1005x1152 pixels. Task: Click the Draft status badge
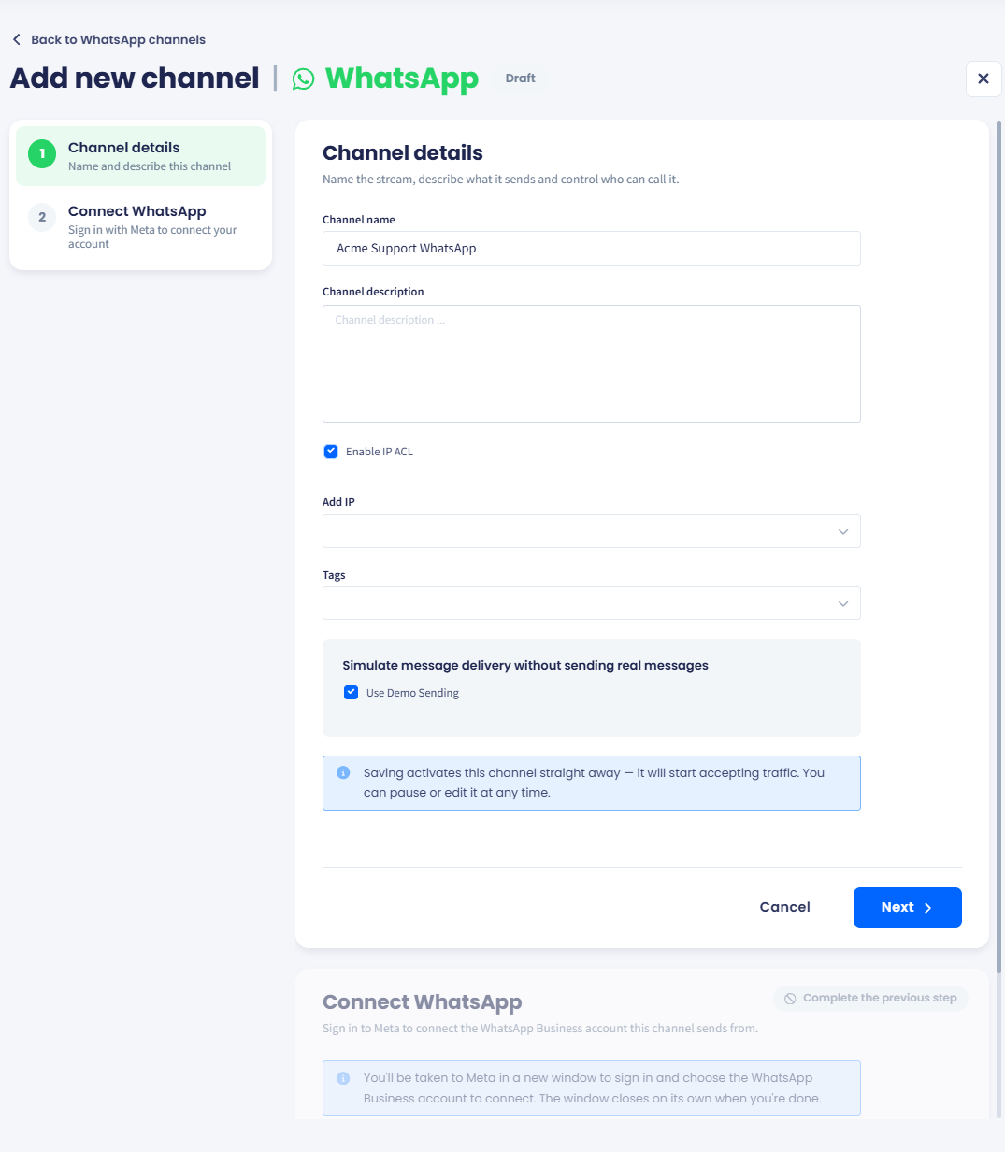521,79
